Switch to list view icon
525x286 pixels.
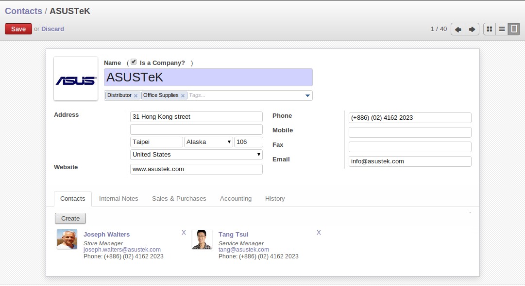pyautogui.click(x=502, y=29)
